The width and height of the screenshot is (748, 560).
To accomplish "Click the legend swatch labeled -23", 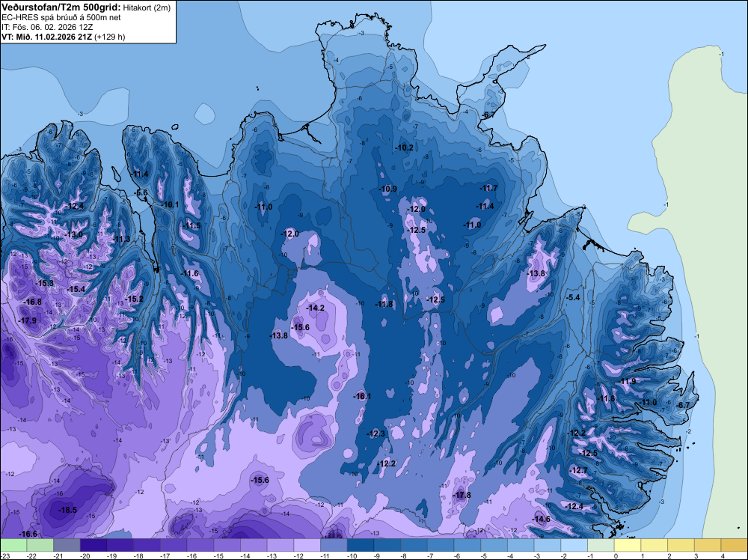I will pos(13,545).
